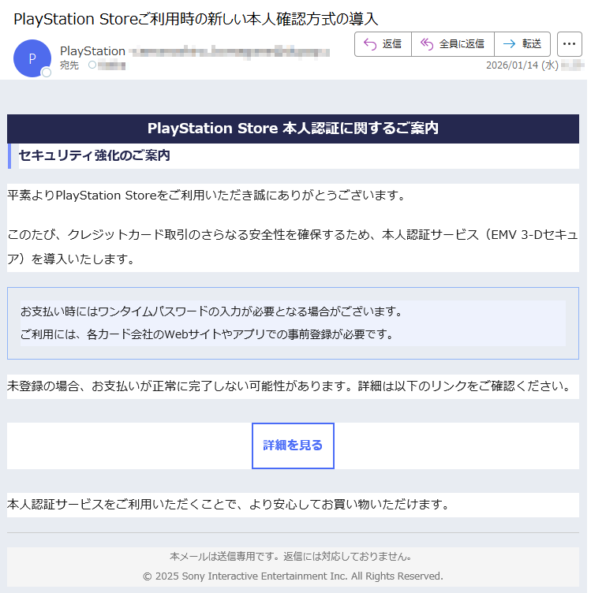
Task: Open the more actions ellipsis menu
Action: coord(569,44)
